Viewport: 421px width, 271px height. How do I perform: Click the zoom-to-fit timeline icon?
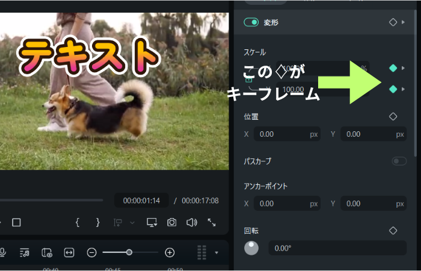(x=69, y=252)
